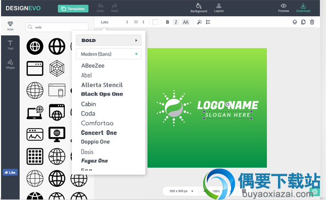
Task: Delete selection with trash icon
Action: (312, 22)
